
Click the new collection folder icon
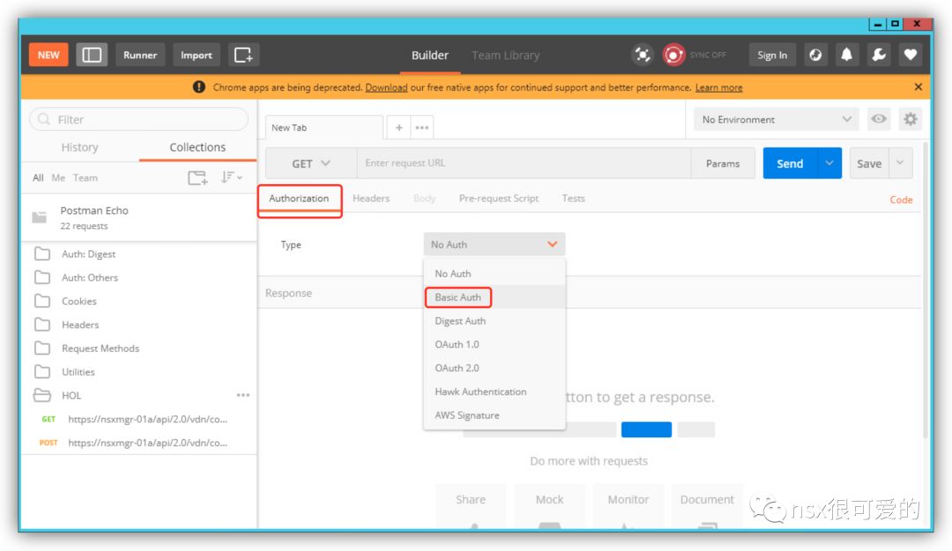pyautogui.click(x=197, y=178)
